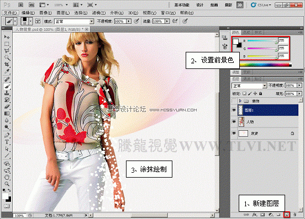Create new adjustment layer button
The image size is (305, 219).
pyautogui.click(x=271, y=215)
